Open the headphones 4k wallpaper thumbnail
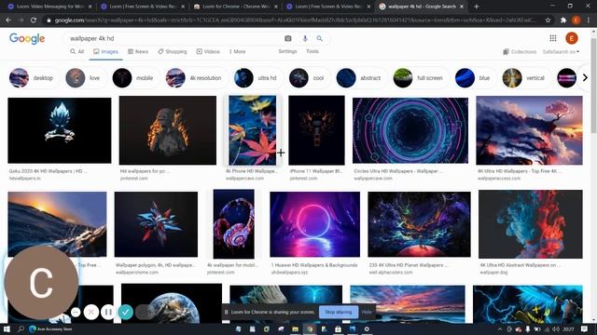Screen dimensions: 597x335 [234, 224]
